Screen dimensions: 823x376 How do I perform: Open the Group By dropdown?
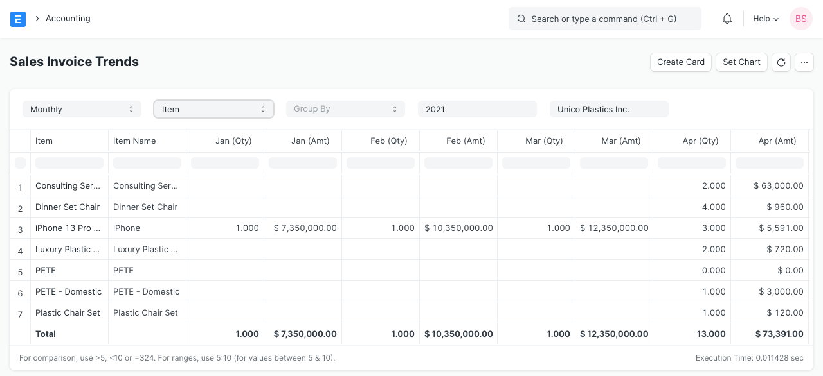click(x=345, y=109)
